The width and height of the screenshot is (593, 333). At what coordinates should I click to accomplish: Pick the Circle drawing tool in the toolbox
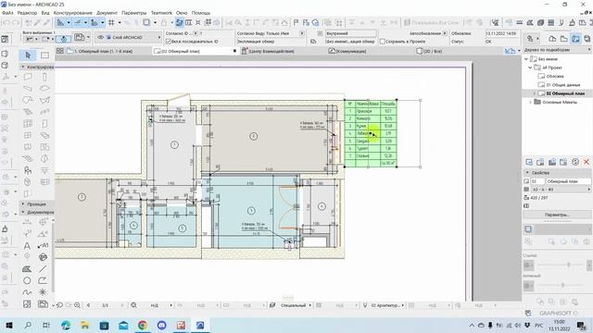[27, 280]
